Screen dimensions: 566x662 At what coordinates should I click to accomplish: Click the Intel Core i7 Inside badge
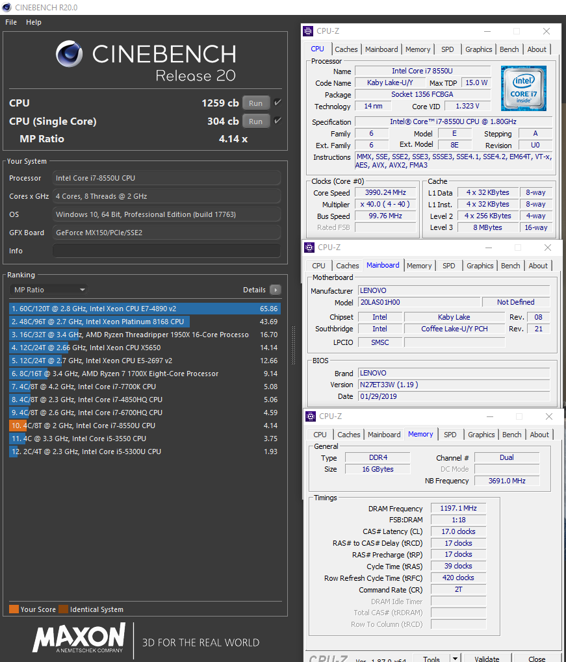tap(524, 88)
